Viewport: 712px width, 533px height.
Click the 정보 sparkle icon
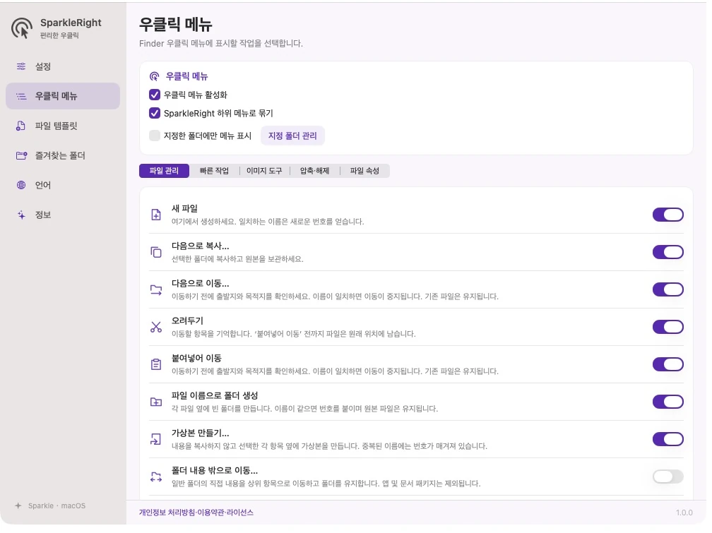(x=21, y=215)
